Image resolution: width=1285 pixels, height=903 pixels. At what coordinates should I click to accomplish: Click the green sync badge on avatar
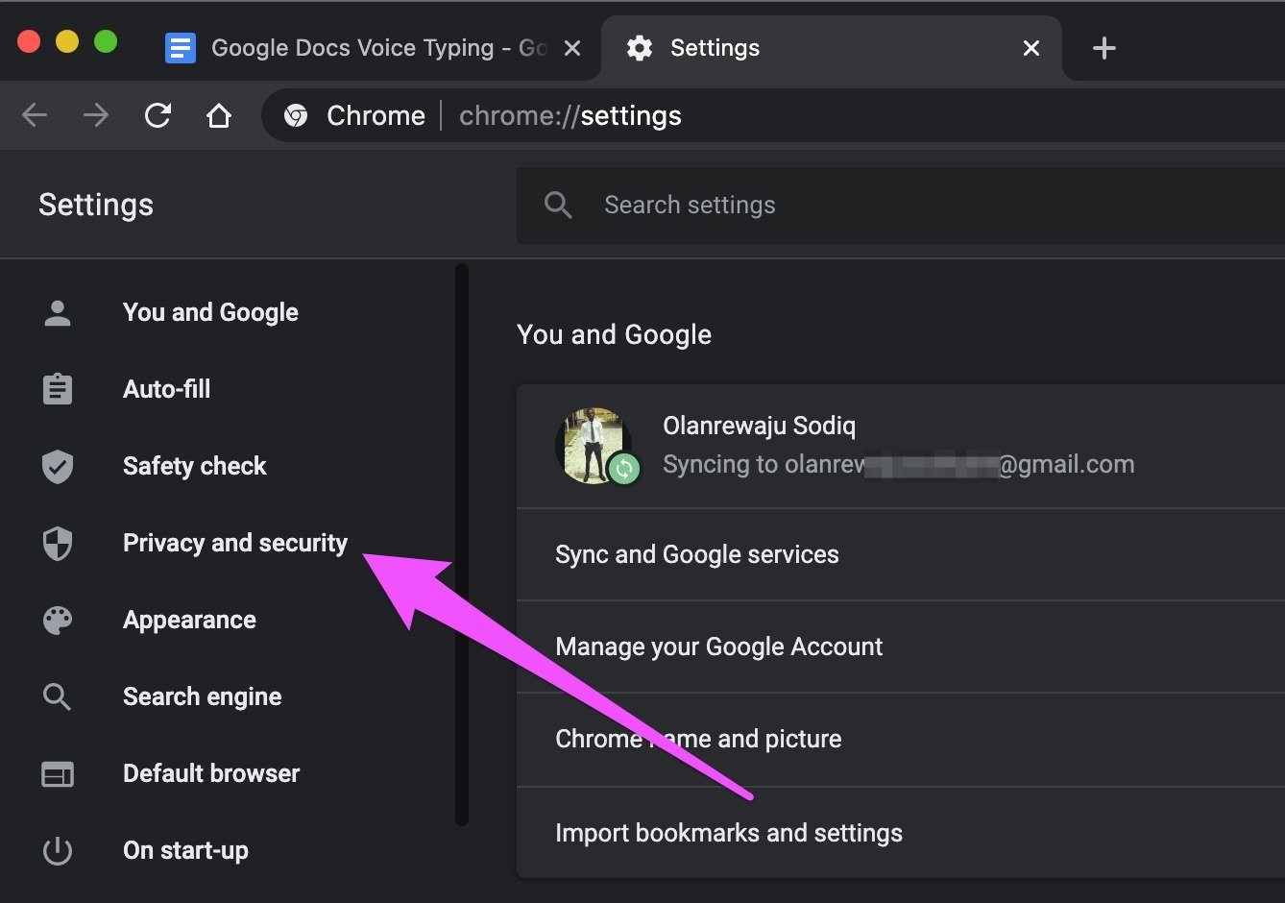click(x=624, y=469)
